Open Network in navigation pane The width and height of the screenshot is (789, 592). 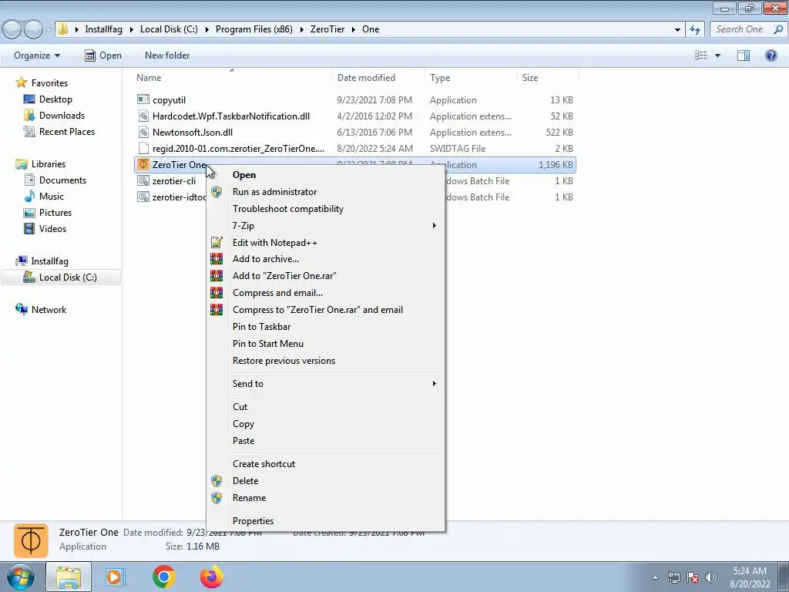49,309
